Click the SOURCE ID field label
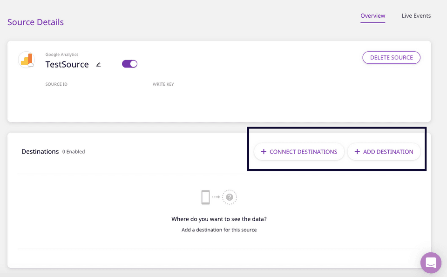 (56, 85)
